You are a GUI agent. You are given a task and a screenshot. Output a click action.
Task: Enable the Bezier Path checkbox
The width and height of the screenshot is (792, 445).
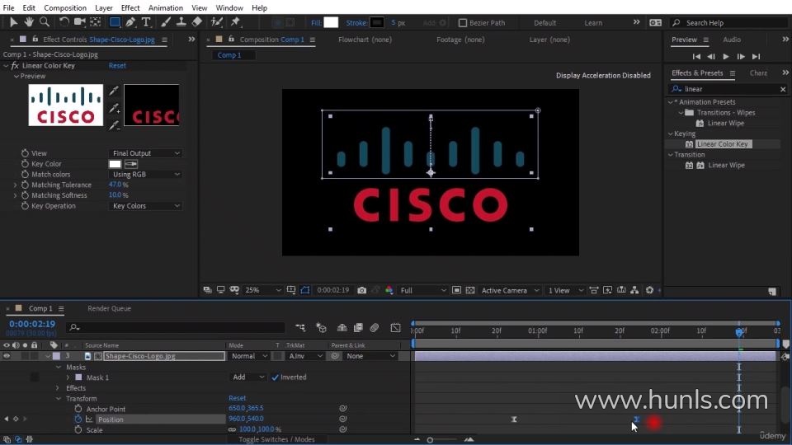pos(463,23)
